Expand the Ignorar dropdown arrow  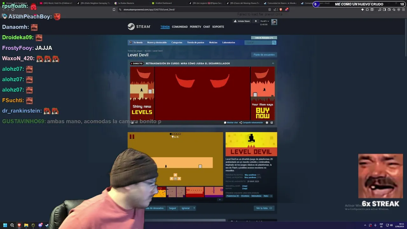[x=194, y=208]
